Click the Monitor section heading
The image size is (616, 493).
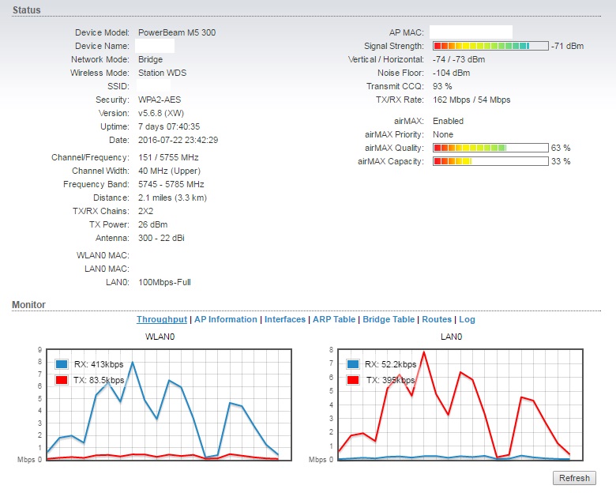[28, 305]
